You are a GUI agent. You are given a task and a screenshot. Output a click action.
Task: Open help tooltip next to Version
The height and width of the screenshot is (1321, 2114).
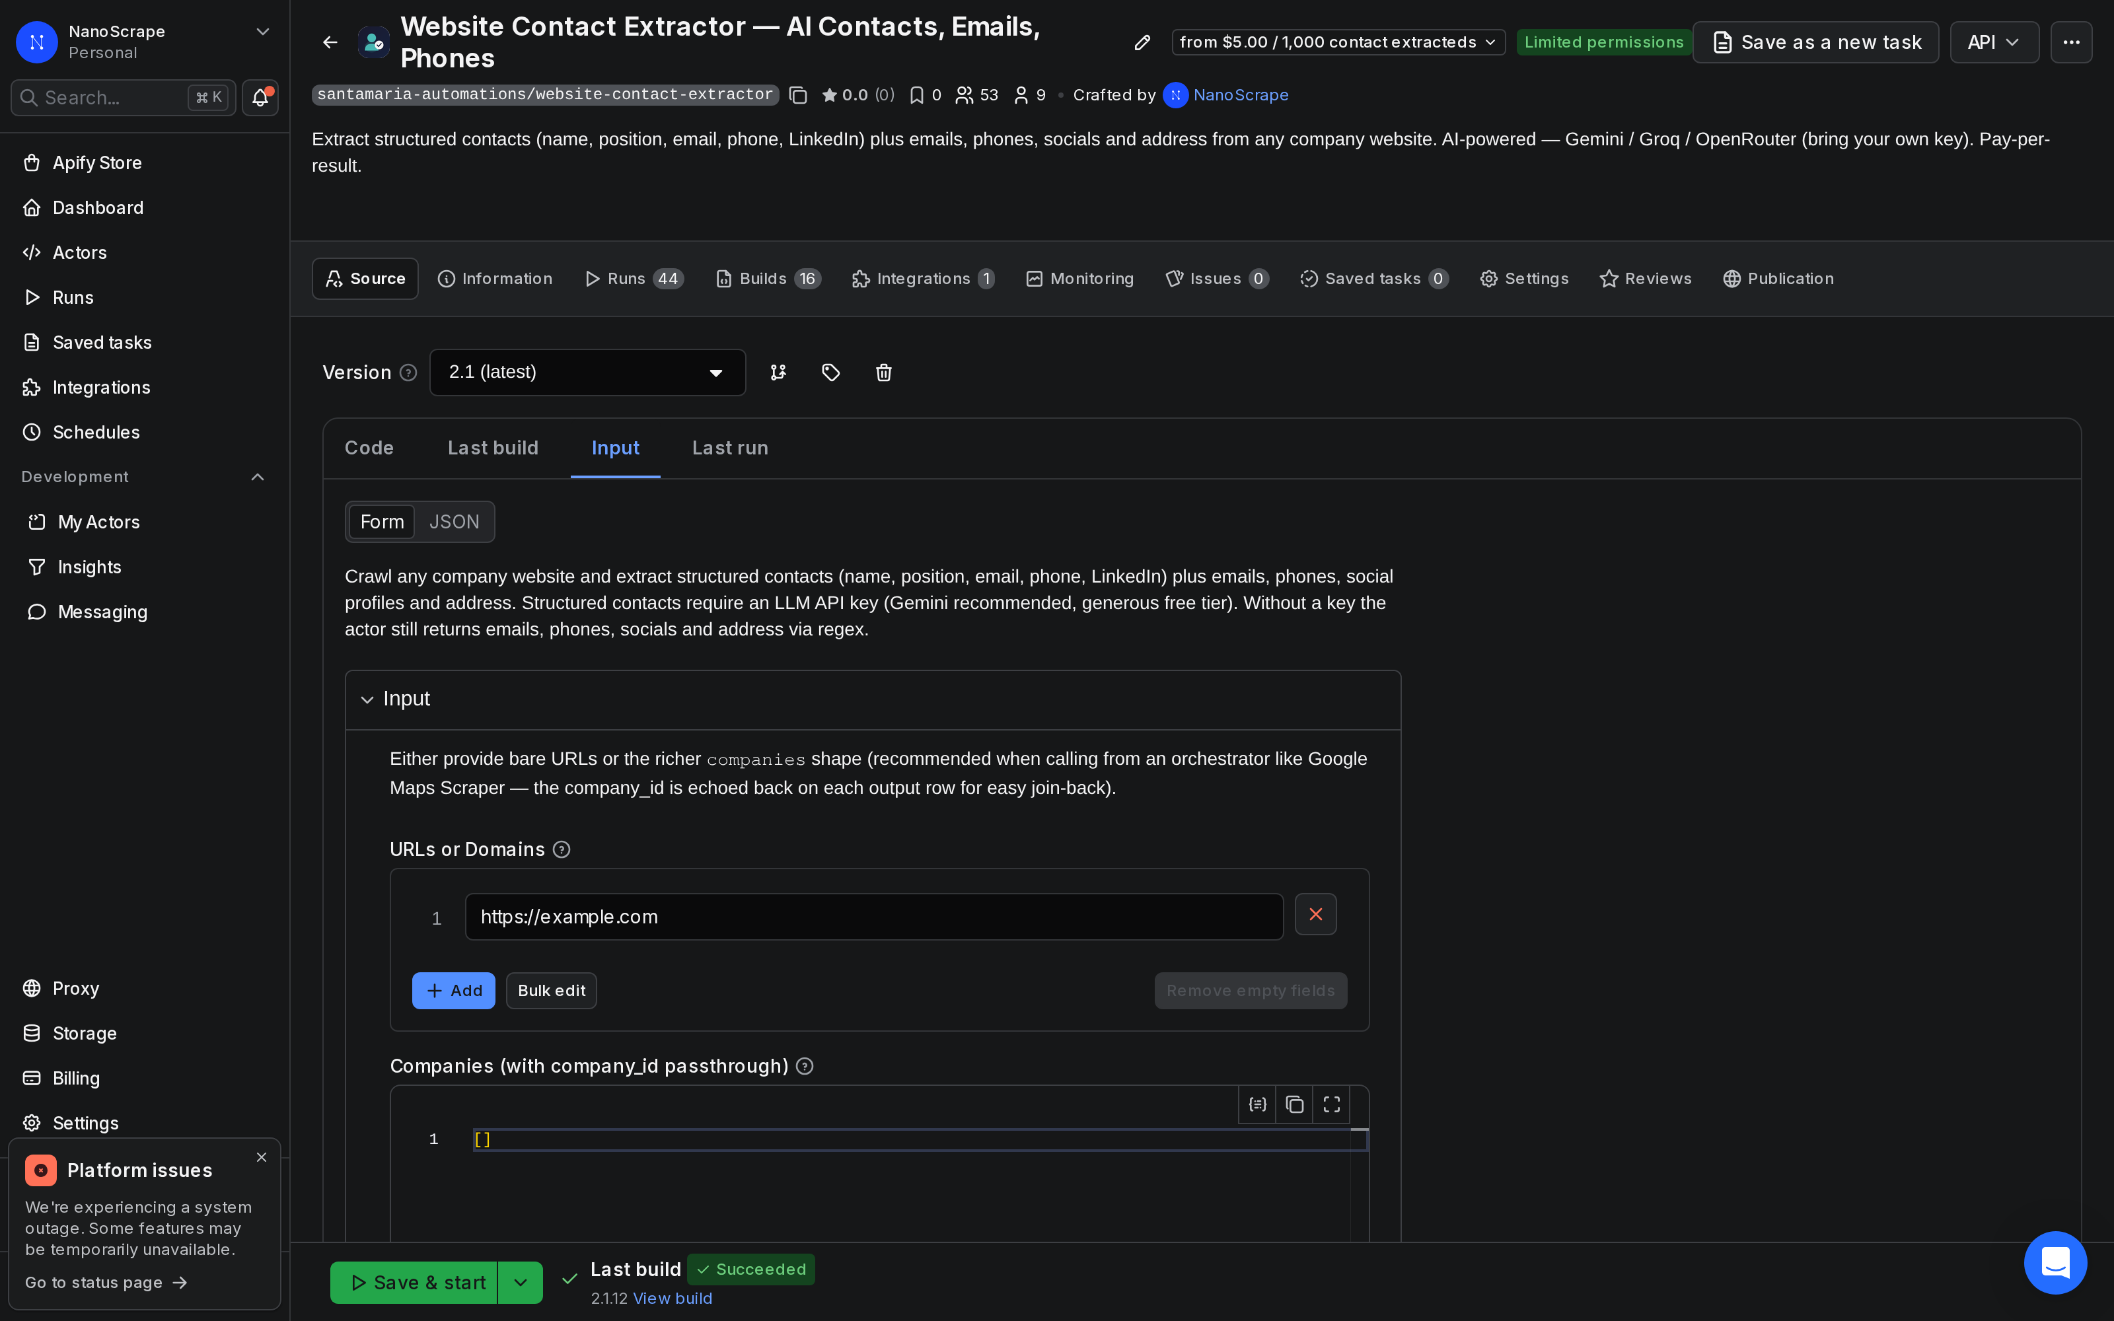click(x=408, y=373)
